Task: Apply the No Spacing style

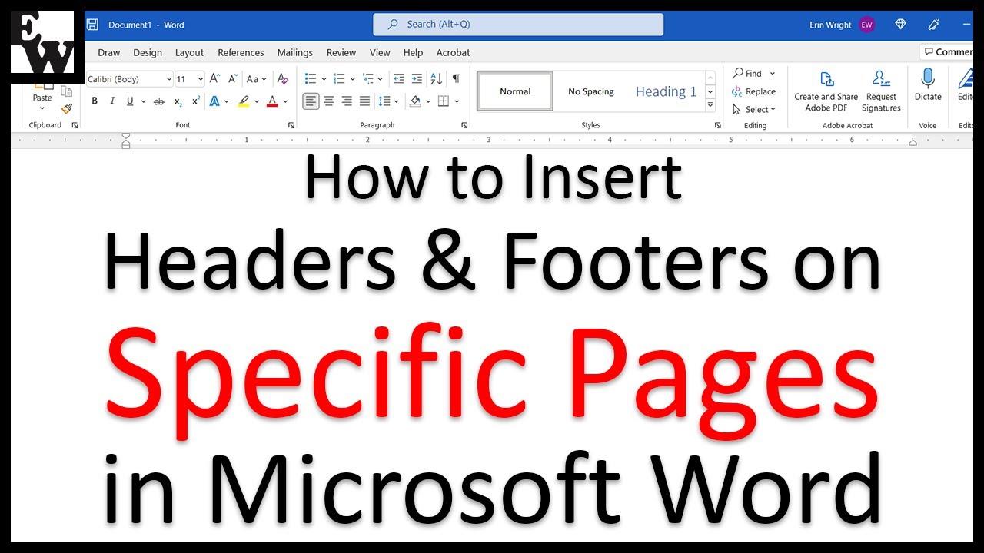Action: click(x=591, y=91)
